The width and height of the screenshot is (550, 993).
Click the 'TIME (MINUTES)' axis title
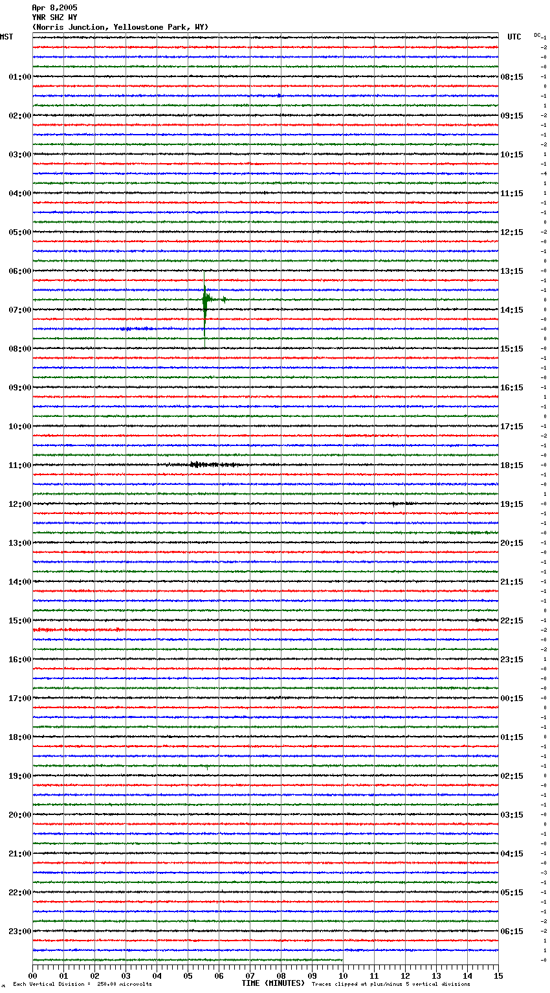(x=273, y=983)
